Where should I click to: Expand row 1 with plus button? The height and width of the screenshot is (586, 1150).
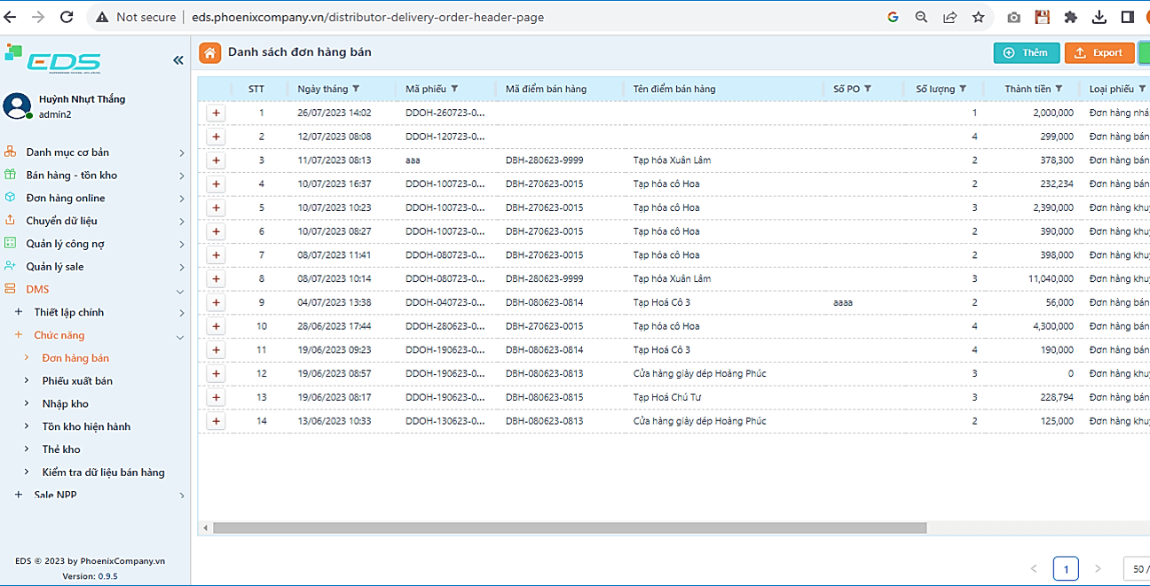217,113
